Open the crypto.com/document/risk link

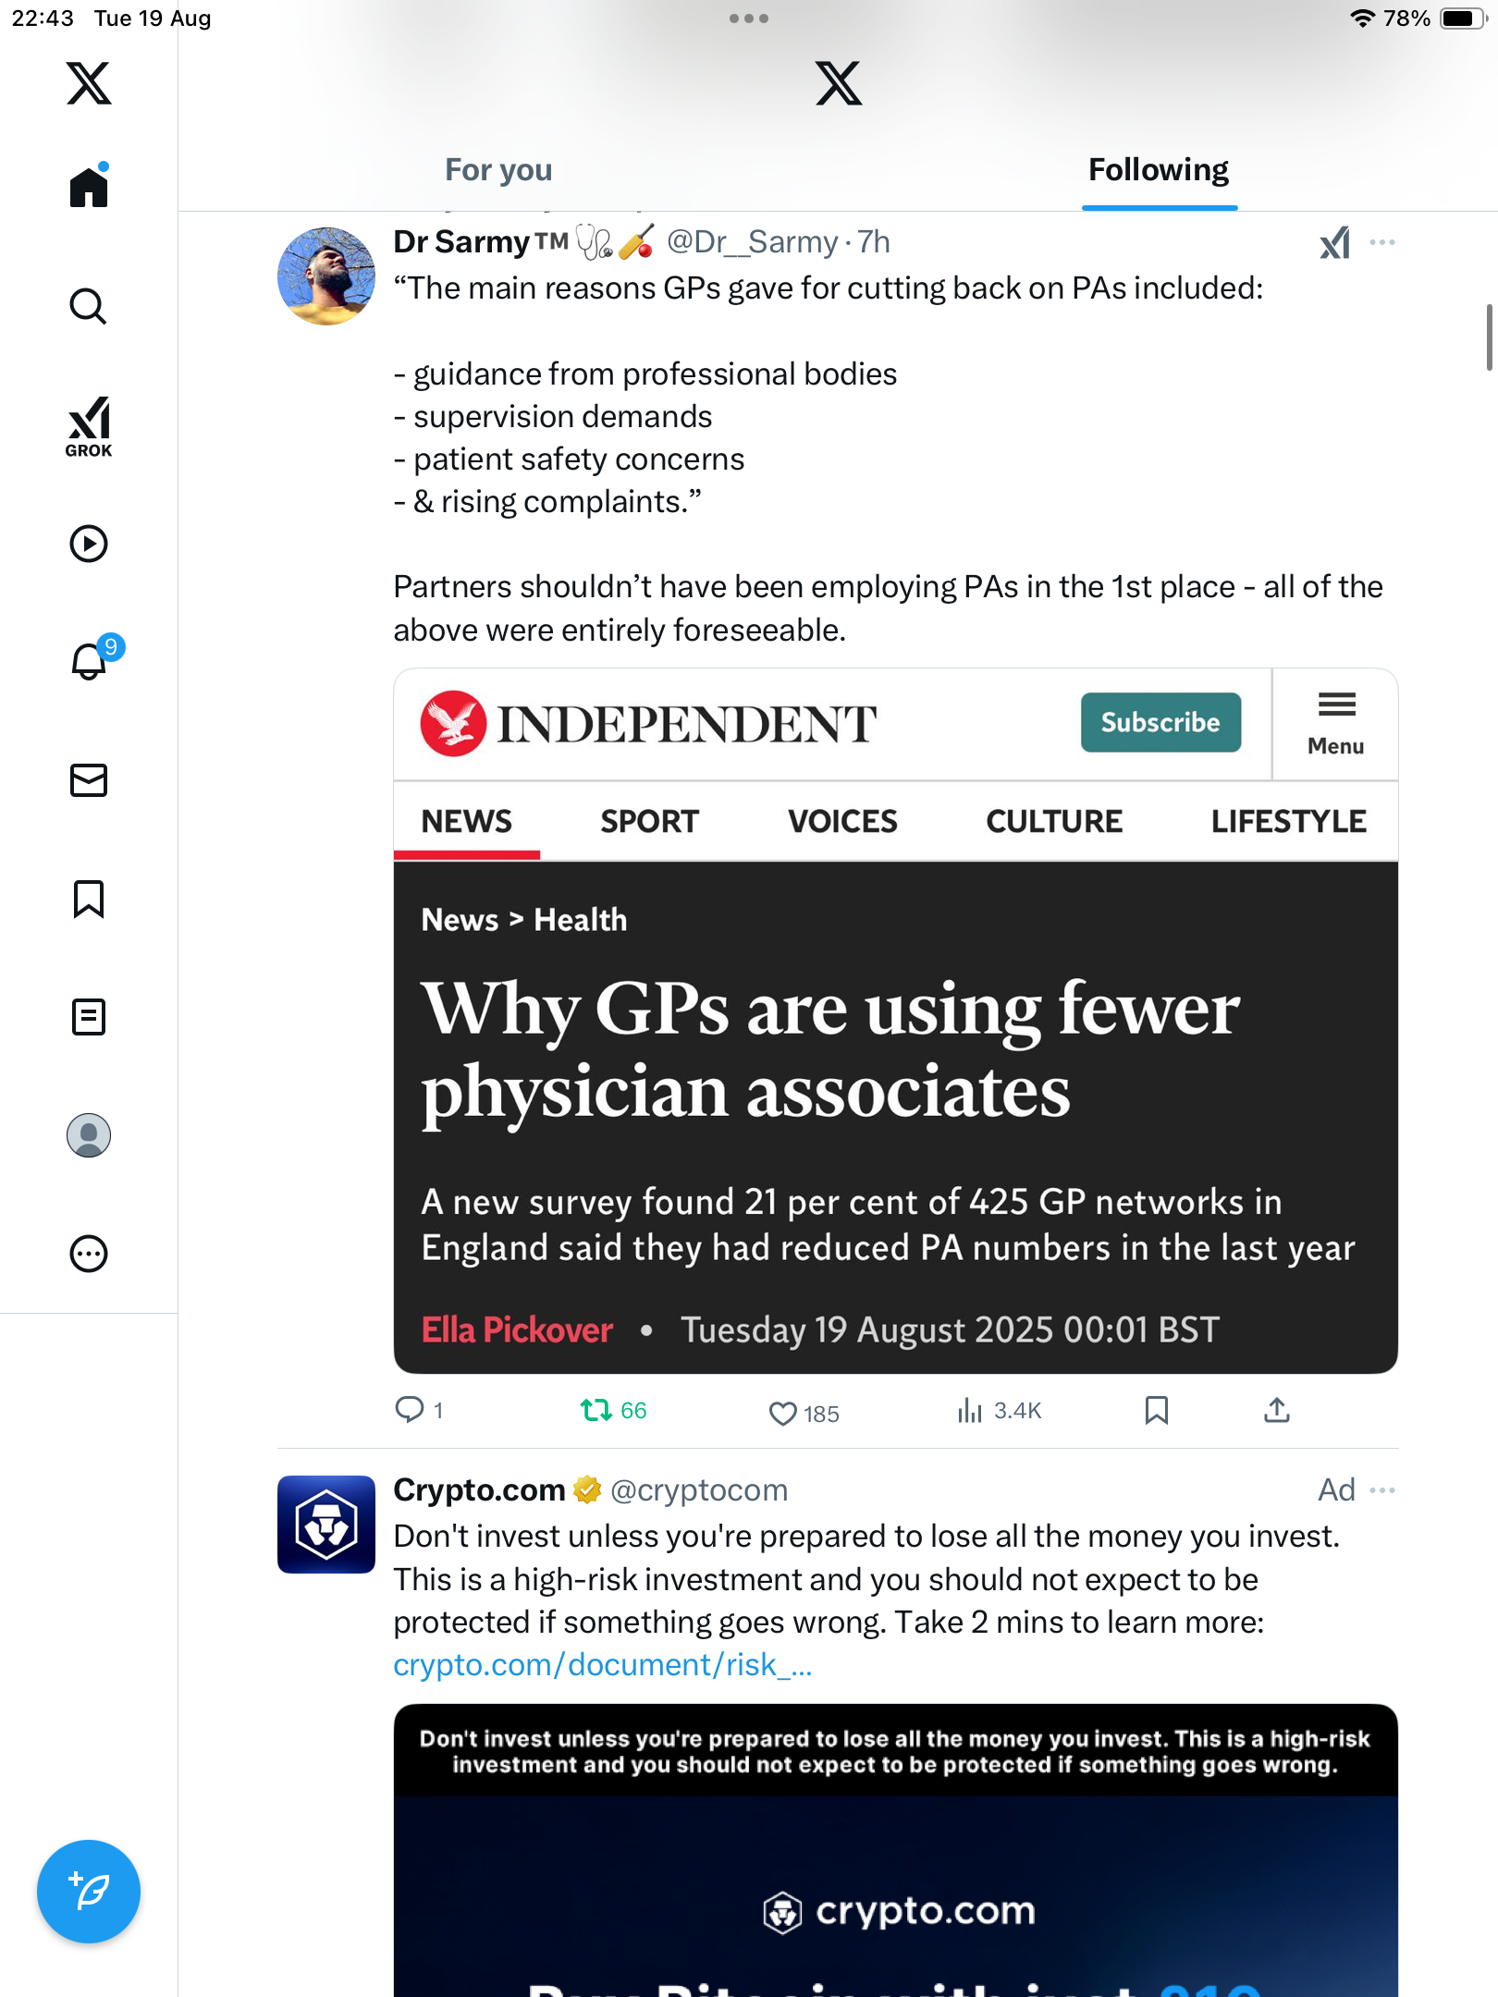coord(603,1664)
